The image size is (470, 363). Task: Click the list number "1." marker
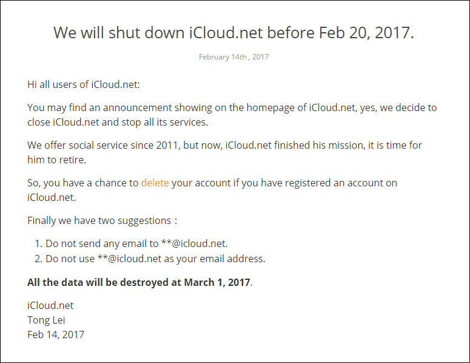pyautogui.click(x=38, y=244)
